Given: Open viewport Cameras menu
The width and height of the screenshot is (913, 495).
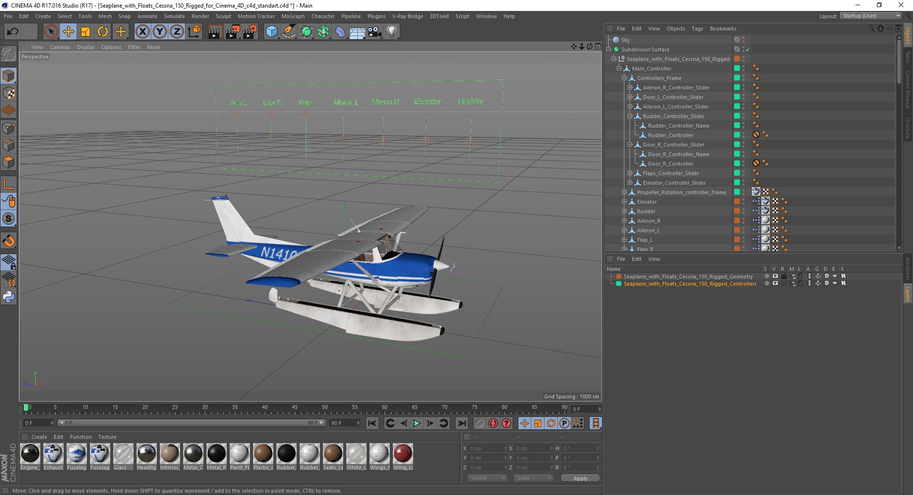Looking at the screenshot, I should [x=60, y=47].
